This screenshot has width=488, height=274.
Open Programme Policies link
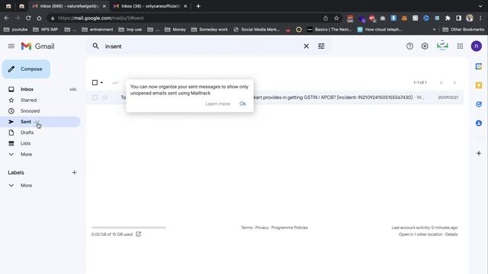click(x=290, y=228)
